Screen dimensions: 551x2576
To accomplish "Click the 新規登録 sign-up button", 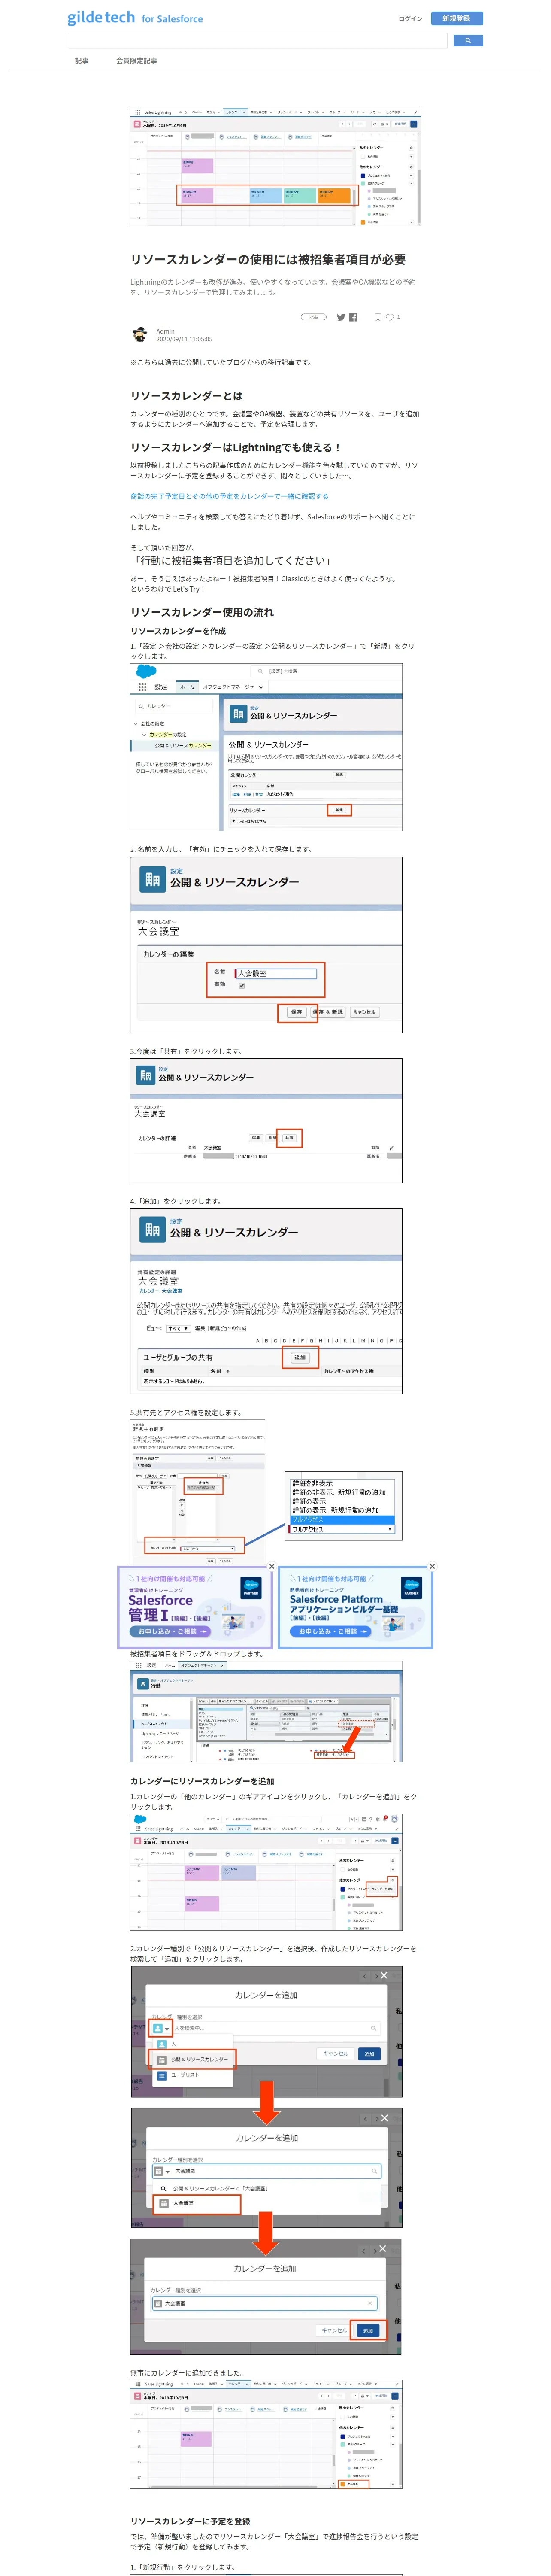I will (x=457, y=18).
